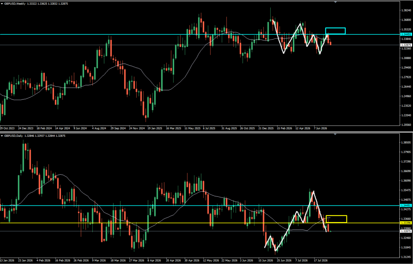Click the 1.30880 price label on Weekly axis
The height and width of the screenshot is (264, 413).
tap(406, 58)
